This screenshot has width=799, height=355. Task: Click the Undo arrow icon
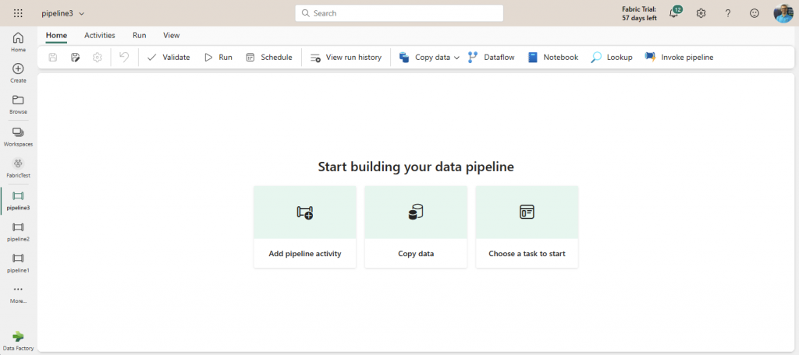pyautogui.click(x=124, y=58)
